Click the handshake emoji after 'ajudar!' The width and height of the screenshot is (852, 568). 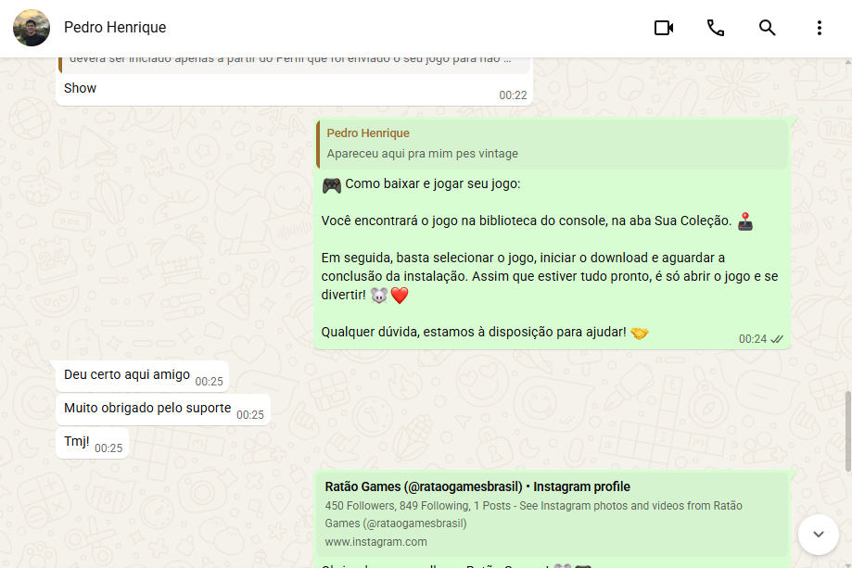(640, 333)
